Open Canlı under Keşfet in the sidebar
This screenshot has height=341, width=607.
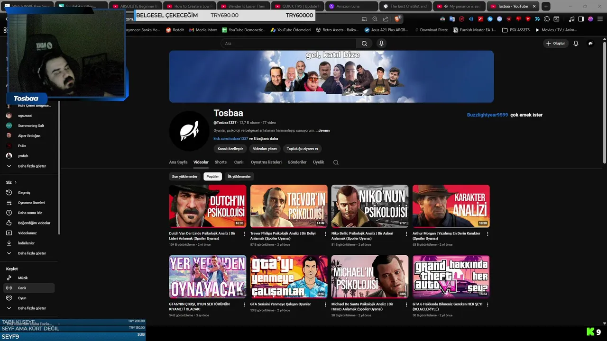(x=29, y=288)
